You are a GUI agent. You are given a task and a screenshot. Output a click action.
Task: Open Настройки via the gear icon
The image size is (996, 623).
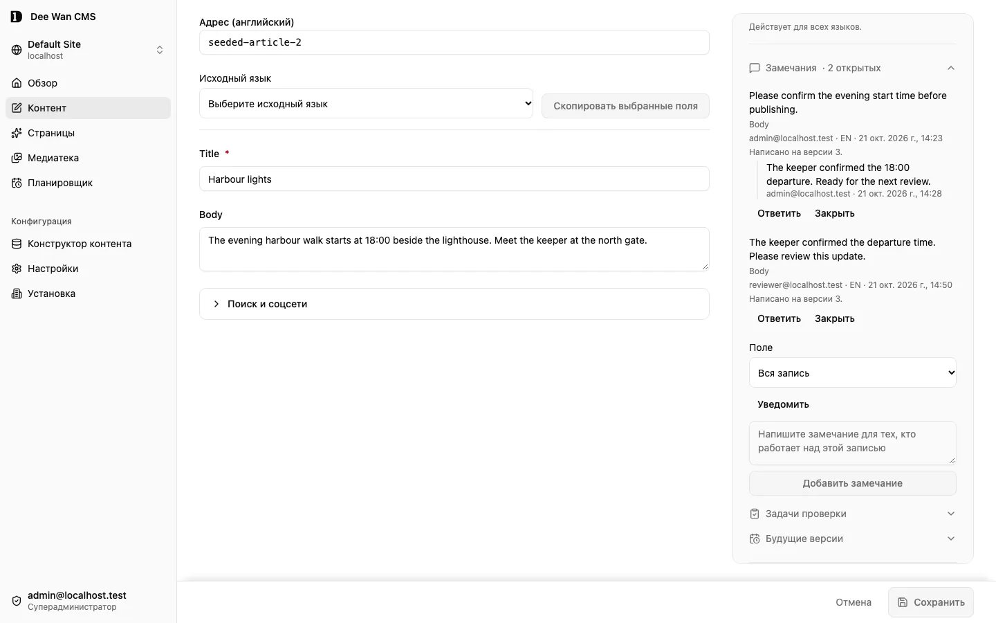point(17,269)
